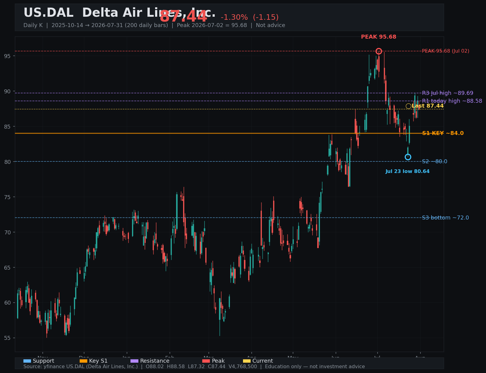Click the "O88.02" open value in the footer

(x=155, y=367)
